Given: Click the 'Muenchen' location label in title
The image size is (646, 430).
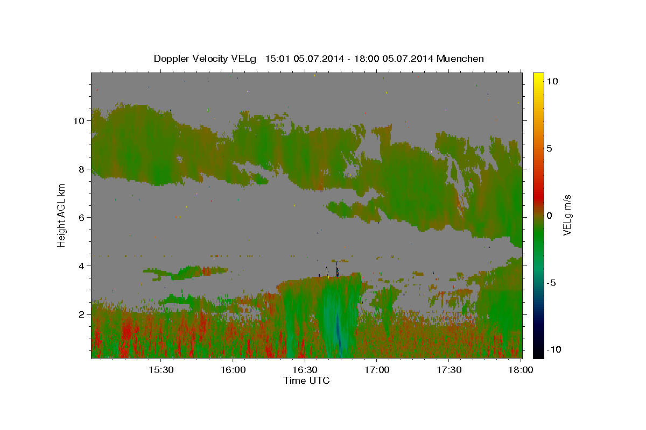Looking at the screenshot, I should coord(461,59).
